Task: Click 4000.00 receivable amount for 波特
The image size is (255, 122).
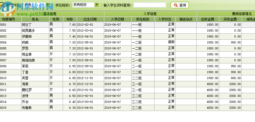Action: (213, 96)
